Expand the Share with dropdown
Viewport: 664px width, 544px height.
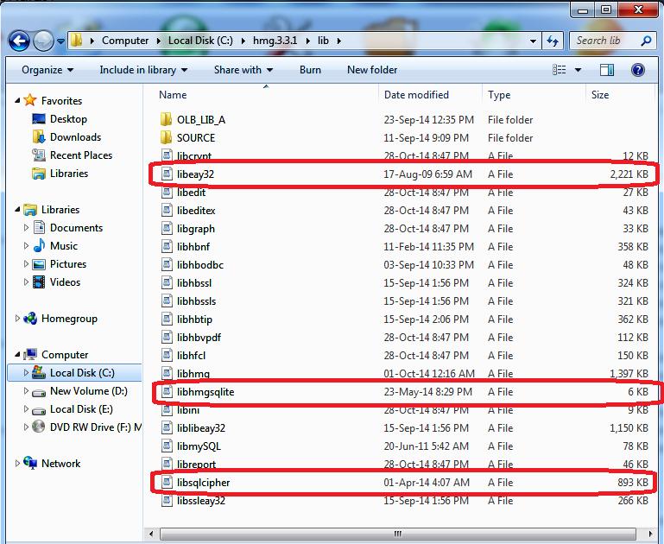click(243, 70)
